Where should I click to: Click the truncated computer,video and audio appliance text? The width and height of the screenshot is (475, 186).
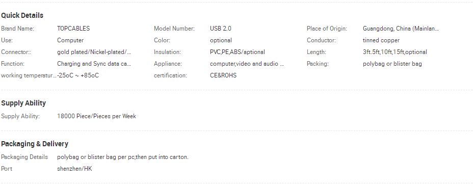click(247, 64)
